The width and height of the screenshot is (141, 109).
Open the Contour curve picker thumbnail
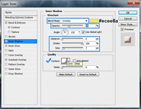click(x=65, y=61)
